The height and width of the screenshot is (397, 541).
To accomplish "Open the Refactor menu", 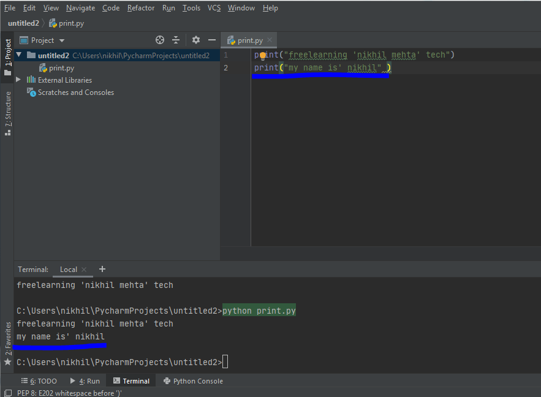I will (x=141, y=8).
